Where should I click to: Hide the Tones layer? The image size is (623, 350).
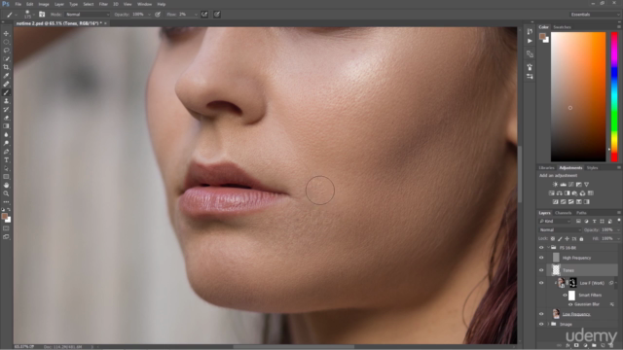click(541, 270)
